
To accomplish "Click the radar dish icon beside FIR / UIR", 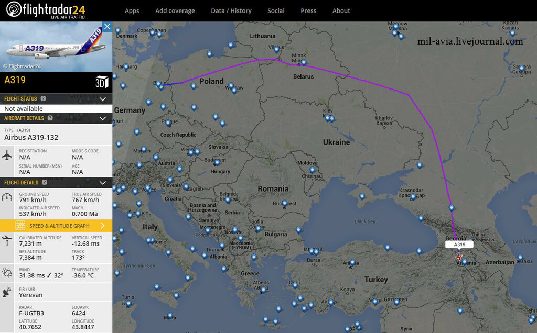I will pos(7,292).
